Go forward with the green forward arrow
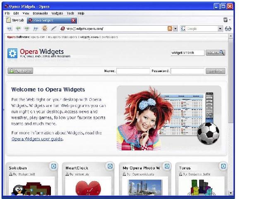Viewport: 265px width, 199px height. tap(26, 29)
